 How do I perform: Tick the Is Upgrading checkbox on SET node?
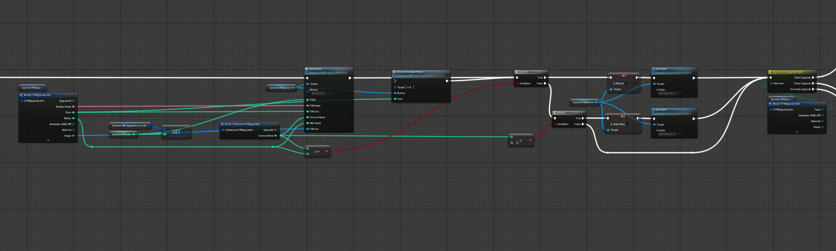pyautogui.click(x=628, y=124)
